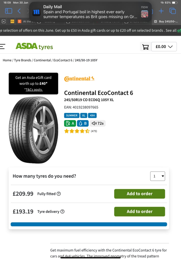View the shopping cart basket
The image size is (181, 260).
pos(145,46)
